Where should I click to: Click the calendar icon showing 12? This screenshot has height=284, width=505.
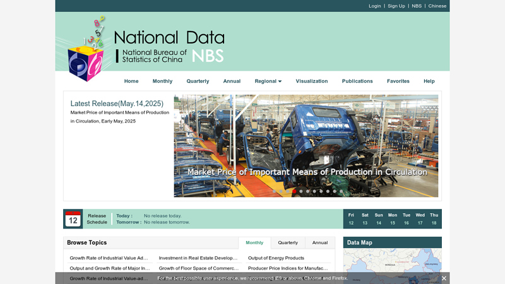73,219
